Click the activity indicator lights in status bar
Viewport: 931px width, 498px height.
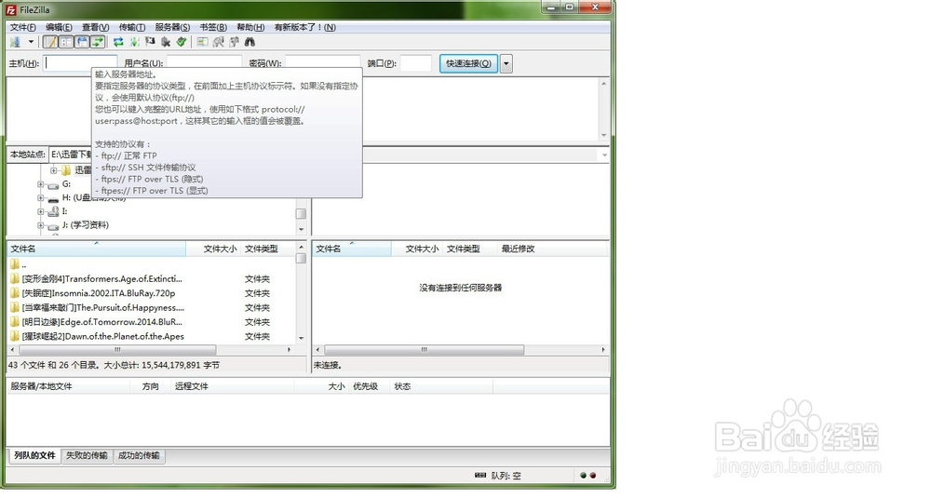[x=587, y=476]
